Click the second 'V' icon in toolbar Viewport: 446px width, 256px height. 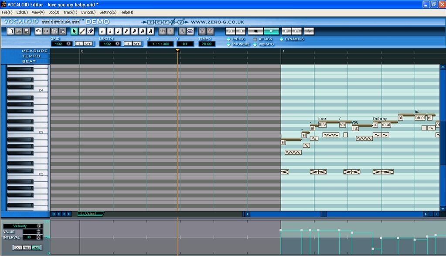[210, 31]
